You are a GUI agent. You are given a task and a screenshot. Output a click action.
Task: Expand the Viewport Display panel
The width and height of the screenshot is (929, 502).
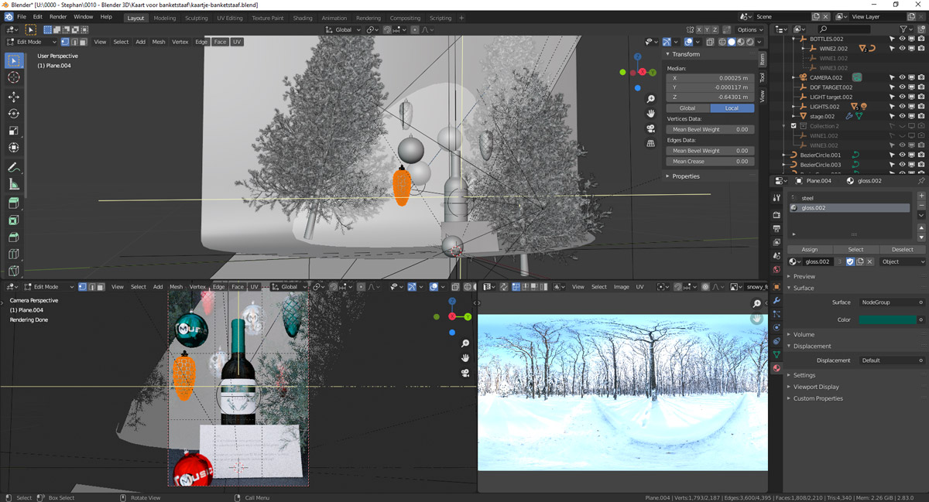click(x=816, y=387)
